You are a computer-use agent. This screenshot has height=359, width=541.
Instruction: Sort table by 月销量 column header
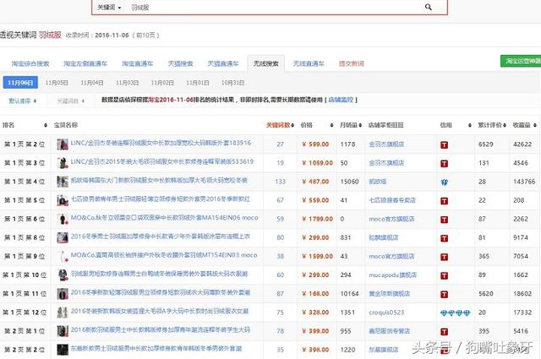point(351,125)
